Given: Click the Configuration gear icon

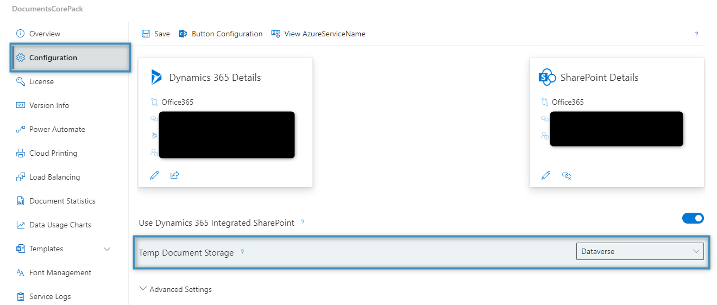Looking at the screenshot, I should pyautogui.click(x=21, y=58).
